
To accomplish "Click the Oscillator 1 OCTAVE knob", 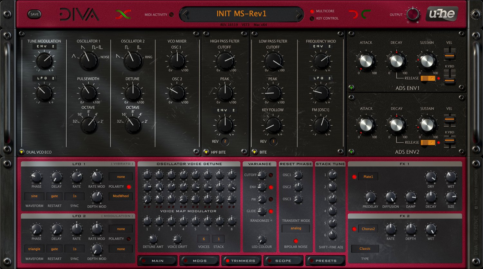I will click(89, 125).
